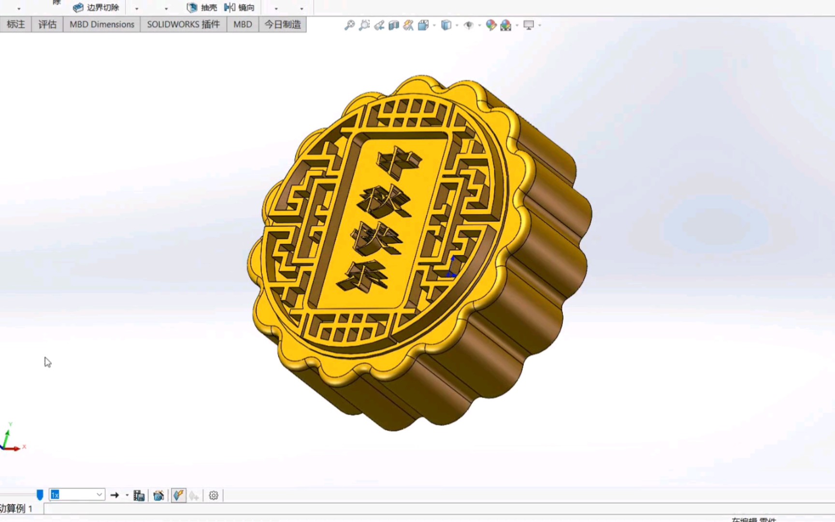Image resolution: width=835 pixels, height=522 pixels.
Task: Click Save Animation film icon
Action: [x=139, y=495]
